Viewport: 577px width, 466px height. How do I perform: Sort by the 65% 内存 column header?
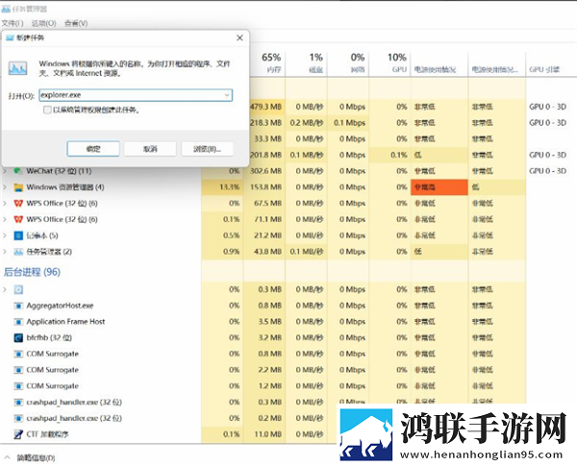264,62
